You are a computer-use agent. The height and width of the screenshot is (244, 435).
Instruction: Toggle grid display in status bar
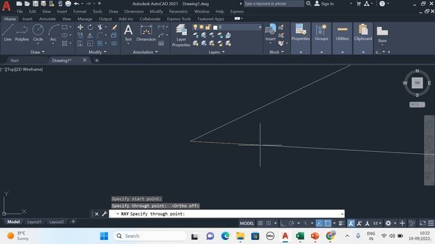(260, 223)
